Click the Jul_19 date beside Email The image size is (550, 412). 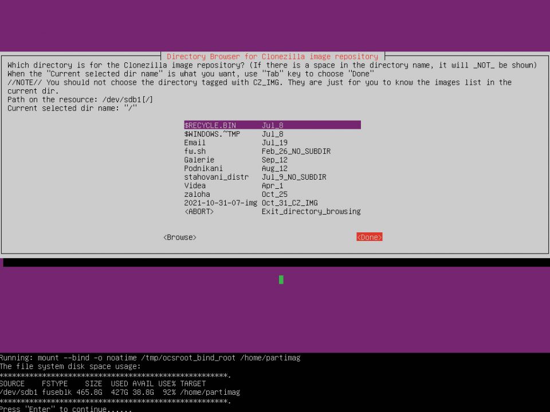coord(274,142)
